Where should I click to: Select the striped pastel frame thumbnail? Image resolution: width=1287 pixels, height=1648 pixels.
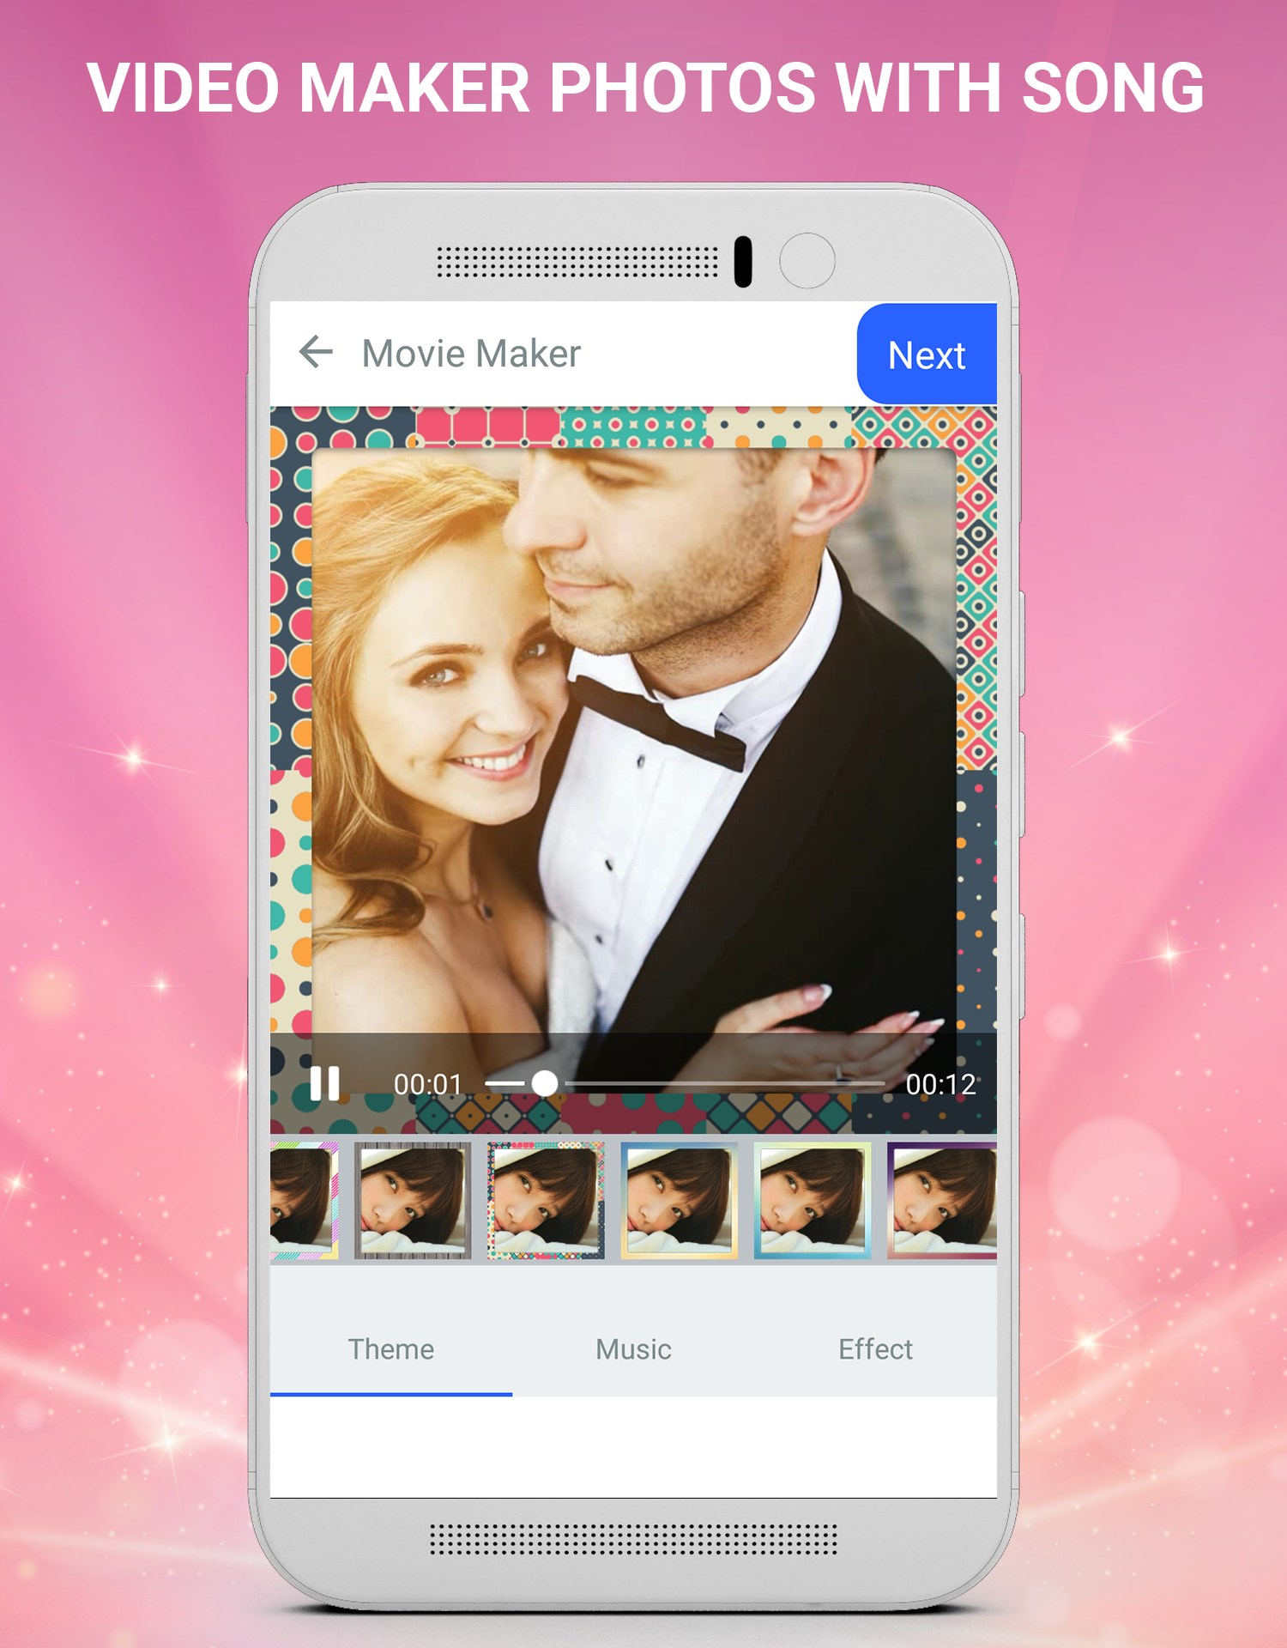305,1200
